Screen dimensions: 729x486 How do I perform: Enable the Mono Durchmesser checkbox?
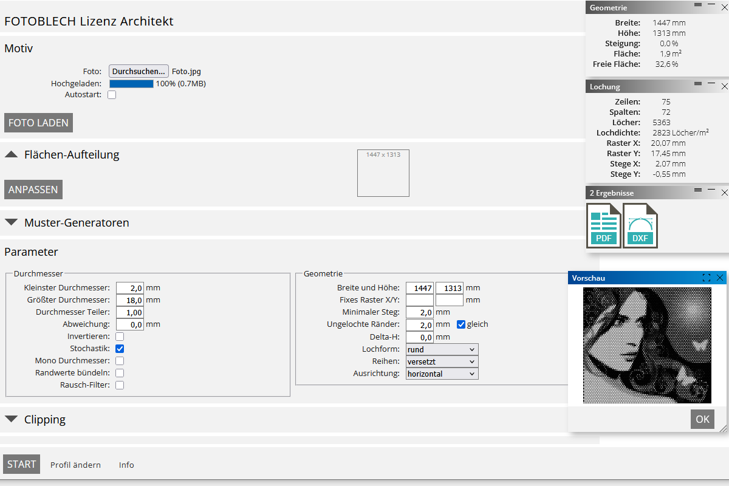[120, 361]
